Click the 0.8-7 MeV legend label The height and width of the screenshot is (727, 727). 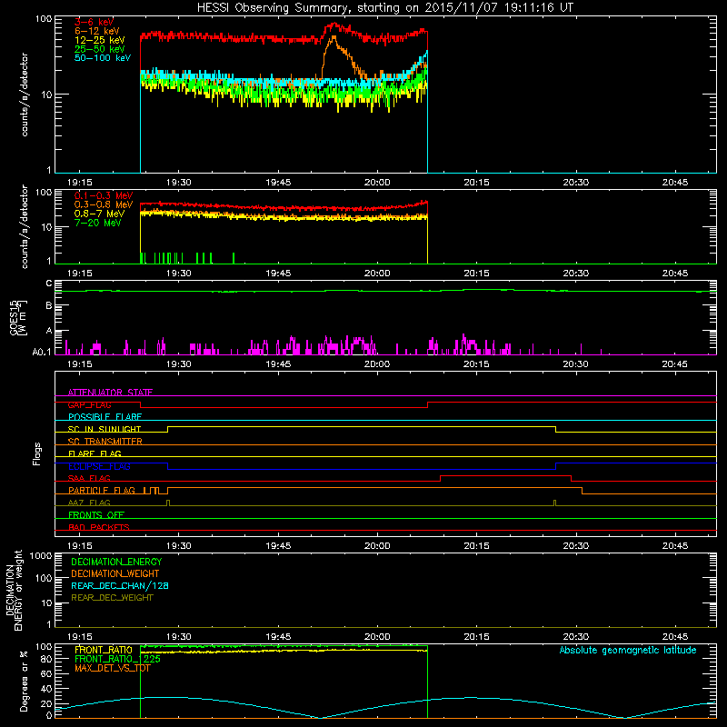point(100,214)
